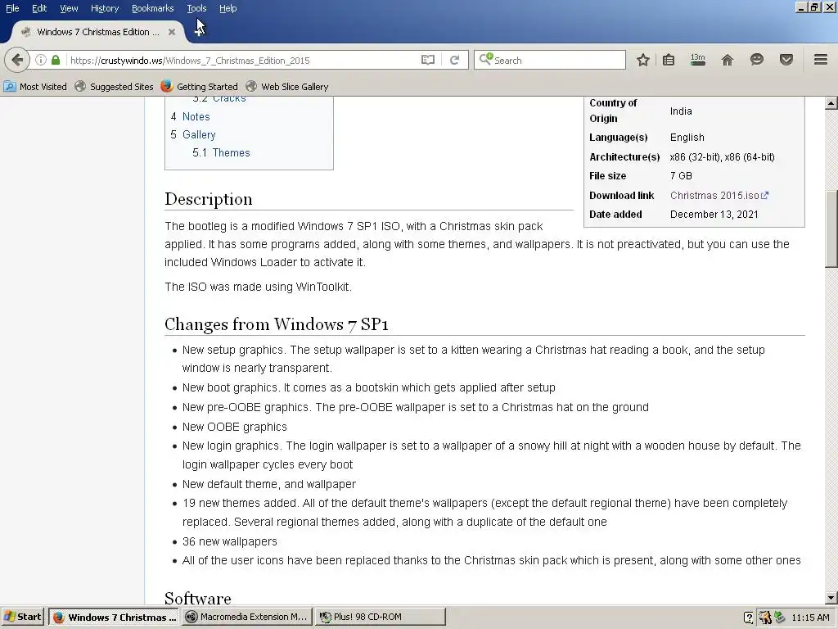Click the help question-mark tray icon
Image resolution: width=838 pixels, height=629 pixels.
click(x=749, y=618)
